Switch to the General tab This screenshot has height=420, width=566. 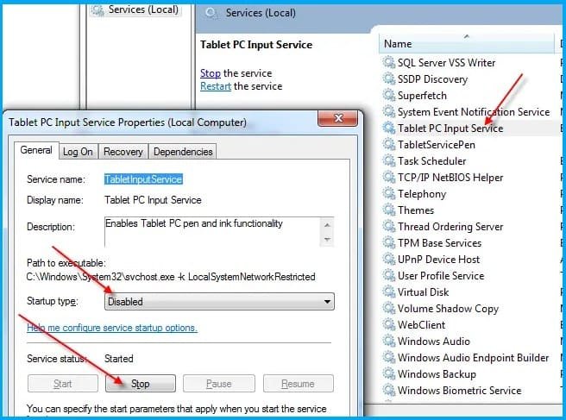pos(36,150)
